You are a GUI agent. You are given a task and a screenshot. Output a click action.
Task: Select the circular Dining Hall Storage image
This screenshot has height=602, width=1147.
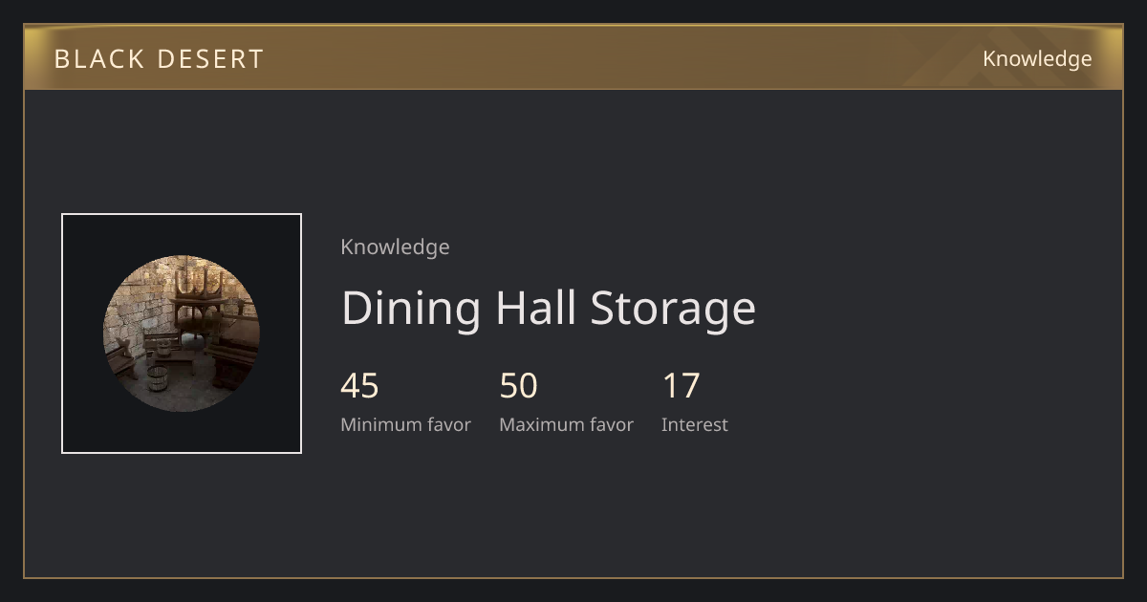(182, 333)
